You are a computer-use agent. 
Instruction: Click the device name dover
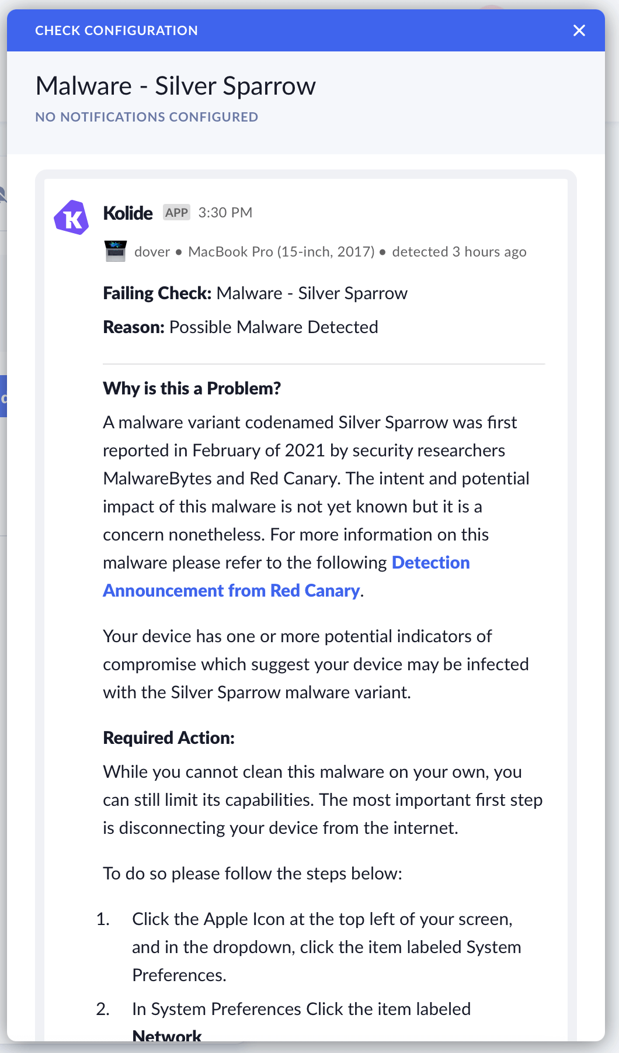point(152,252)
